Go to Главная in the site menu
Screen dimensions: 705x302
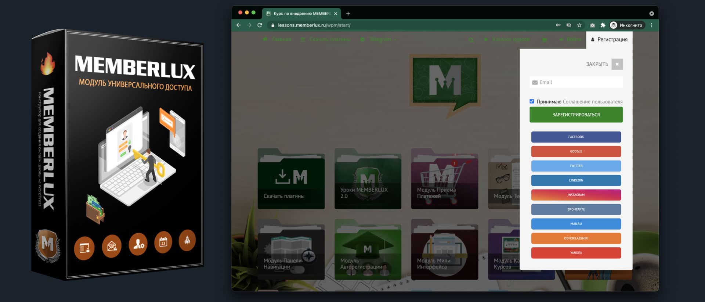[277, 39]
